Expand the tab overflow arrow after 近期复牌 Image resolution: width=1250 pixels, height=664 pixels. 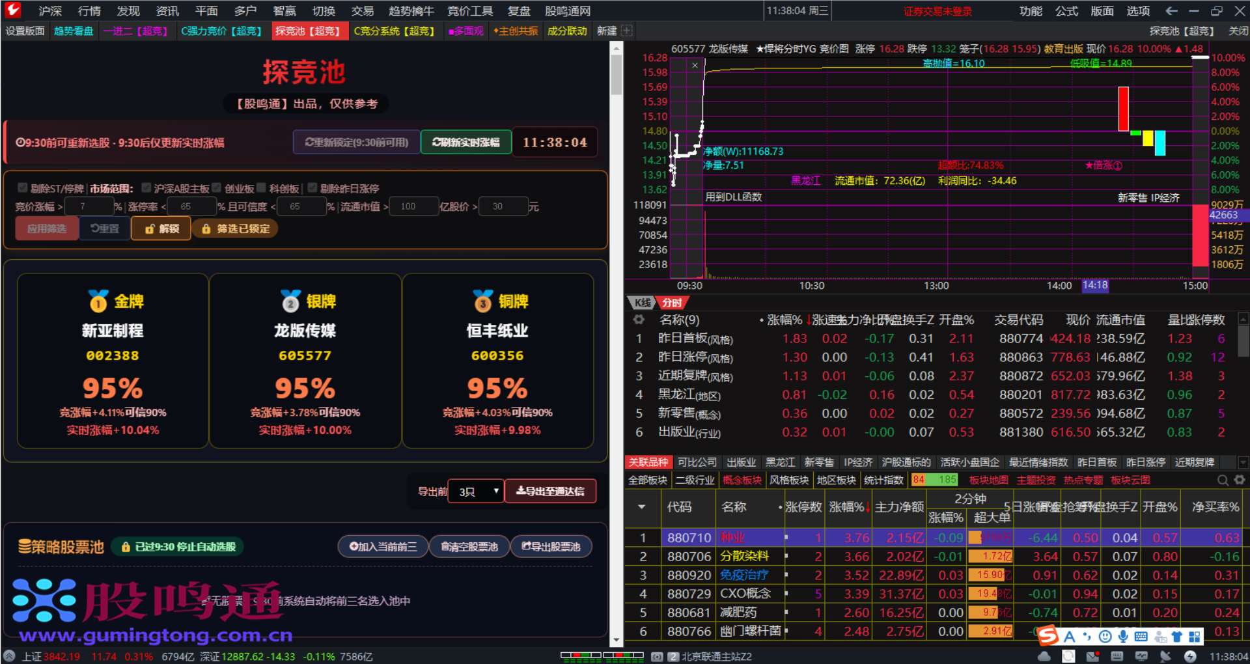[x=1243, y=462]
